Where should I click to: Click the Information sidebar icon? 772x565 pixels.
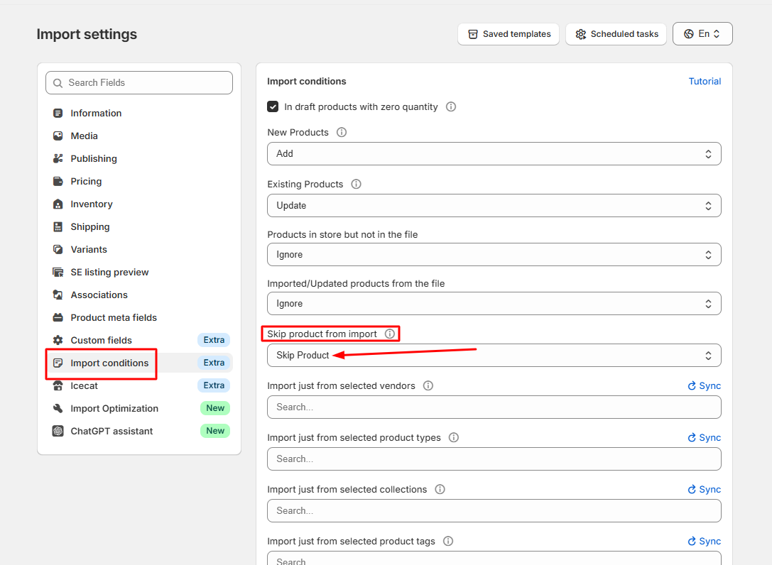coord(58,113)
